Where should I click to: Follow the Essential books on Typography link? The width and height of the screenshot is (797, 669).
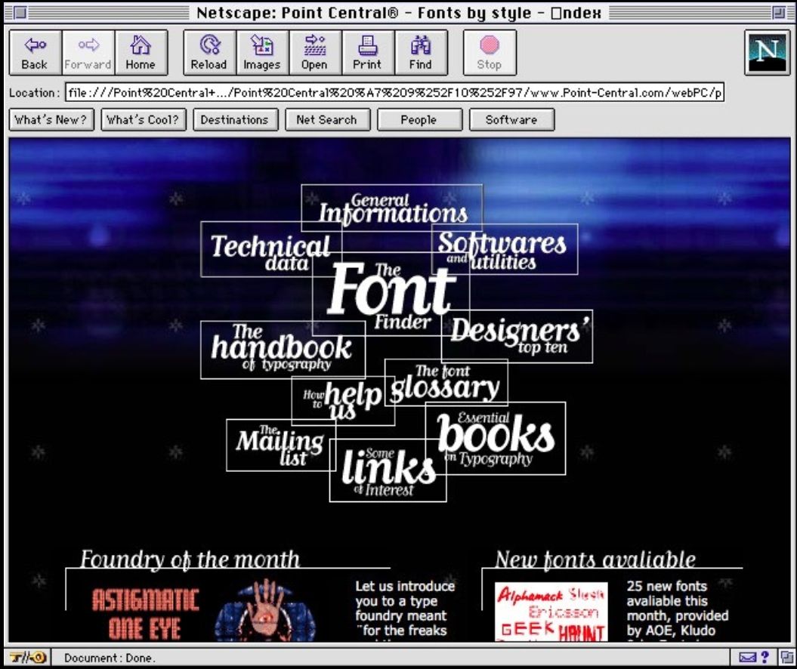496,438
